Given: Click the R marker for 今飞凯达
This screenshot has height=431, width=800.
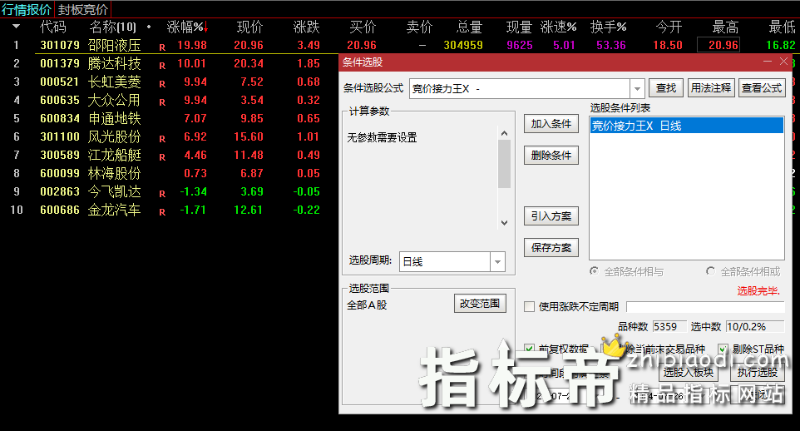Looking at the screenshot, I should pos(162,194).
